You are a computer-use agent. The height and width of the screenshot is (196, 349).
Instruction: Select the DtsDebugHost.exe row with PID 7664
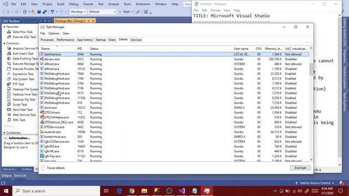(x=174, y=73)
